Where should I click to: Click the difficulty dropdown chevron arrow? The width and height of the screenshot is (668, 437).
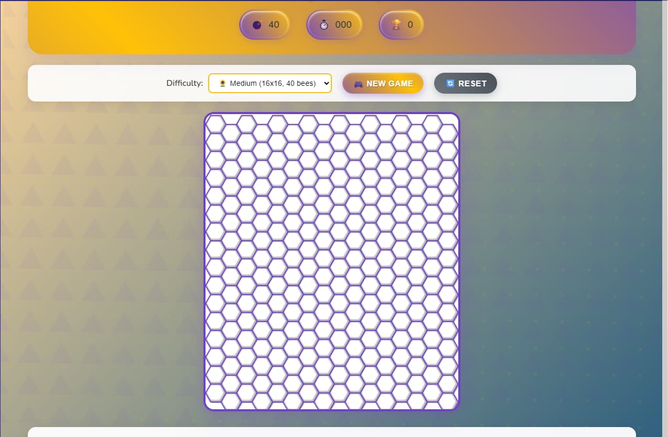[326, 83]
